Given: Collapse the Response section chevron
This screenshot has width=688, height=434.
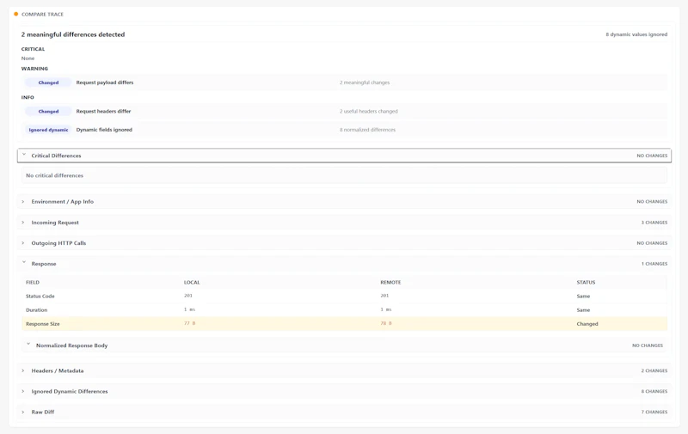Looking at the screenshot, I should coord(24,263).
